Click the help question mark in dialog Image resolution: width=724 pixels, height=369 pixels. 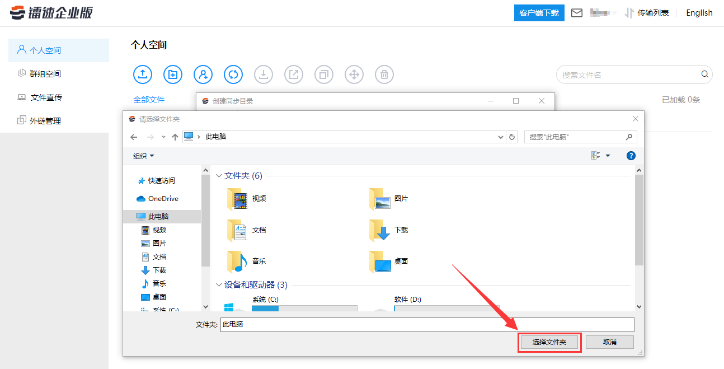(x=631, y=156)
